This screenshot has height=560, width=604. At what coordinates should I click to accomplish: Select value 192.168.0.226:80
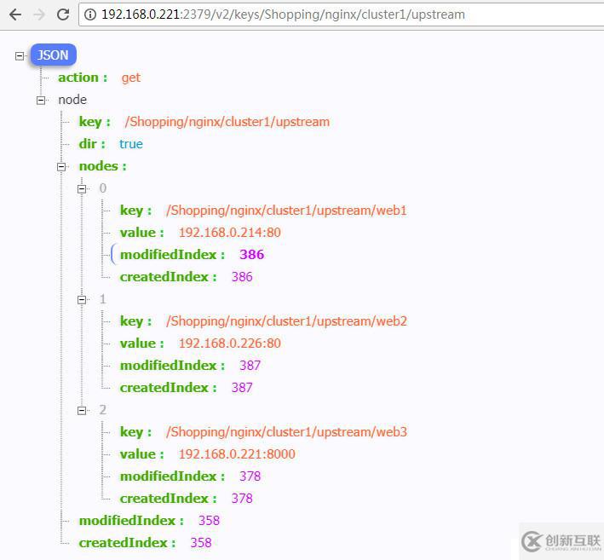[x=229, y=344]
